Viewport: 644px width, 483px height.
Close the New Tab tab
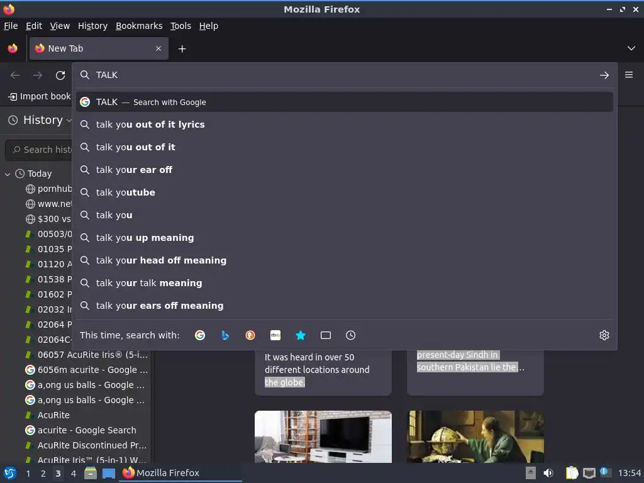tap(158, 48)
